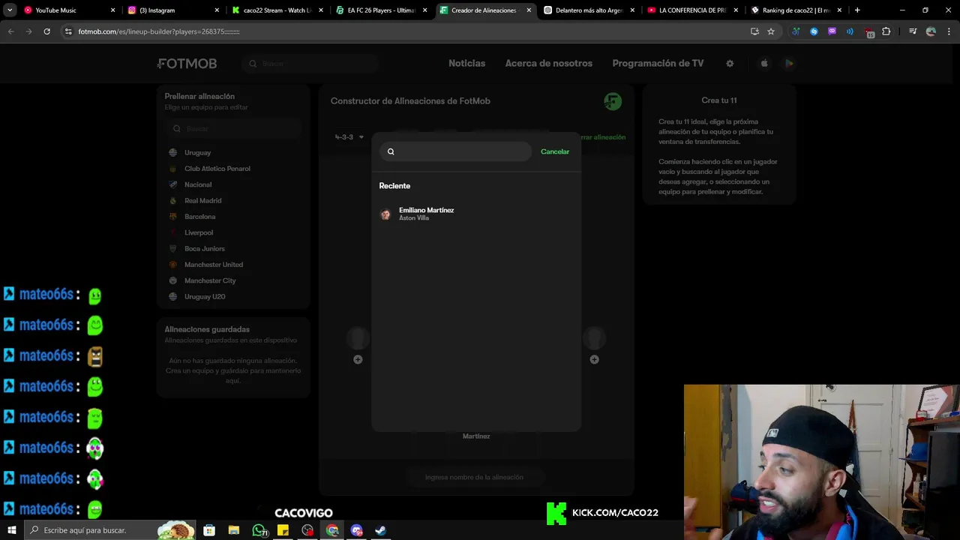This screenshot has height=540, width=960.
Task: Open the FotMob logo home link
Action: coord(187,64)
